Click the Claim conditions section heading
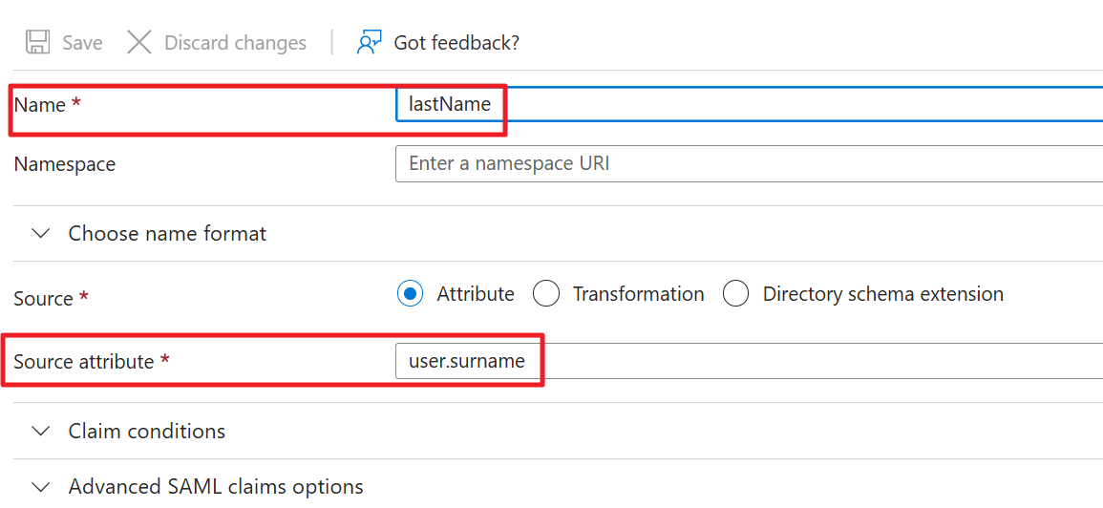The image size is (1103, 508). (147, 432)
